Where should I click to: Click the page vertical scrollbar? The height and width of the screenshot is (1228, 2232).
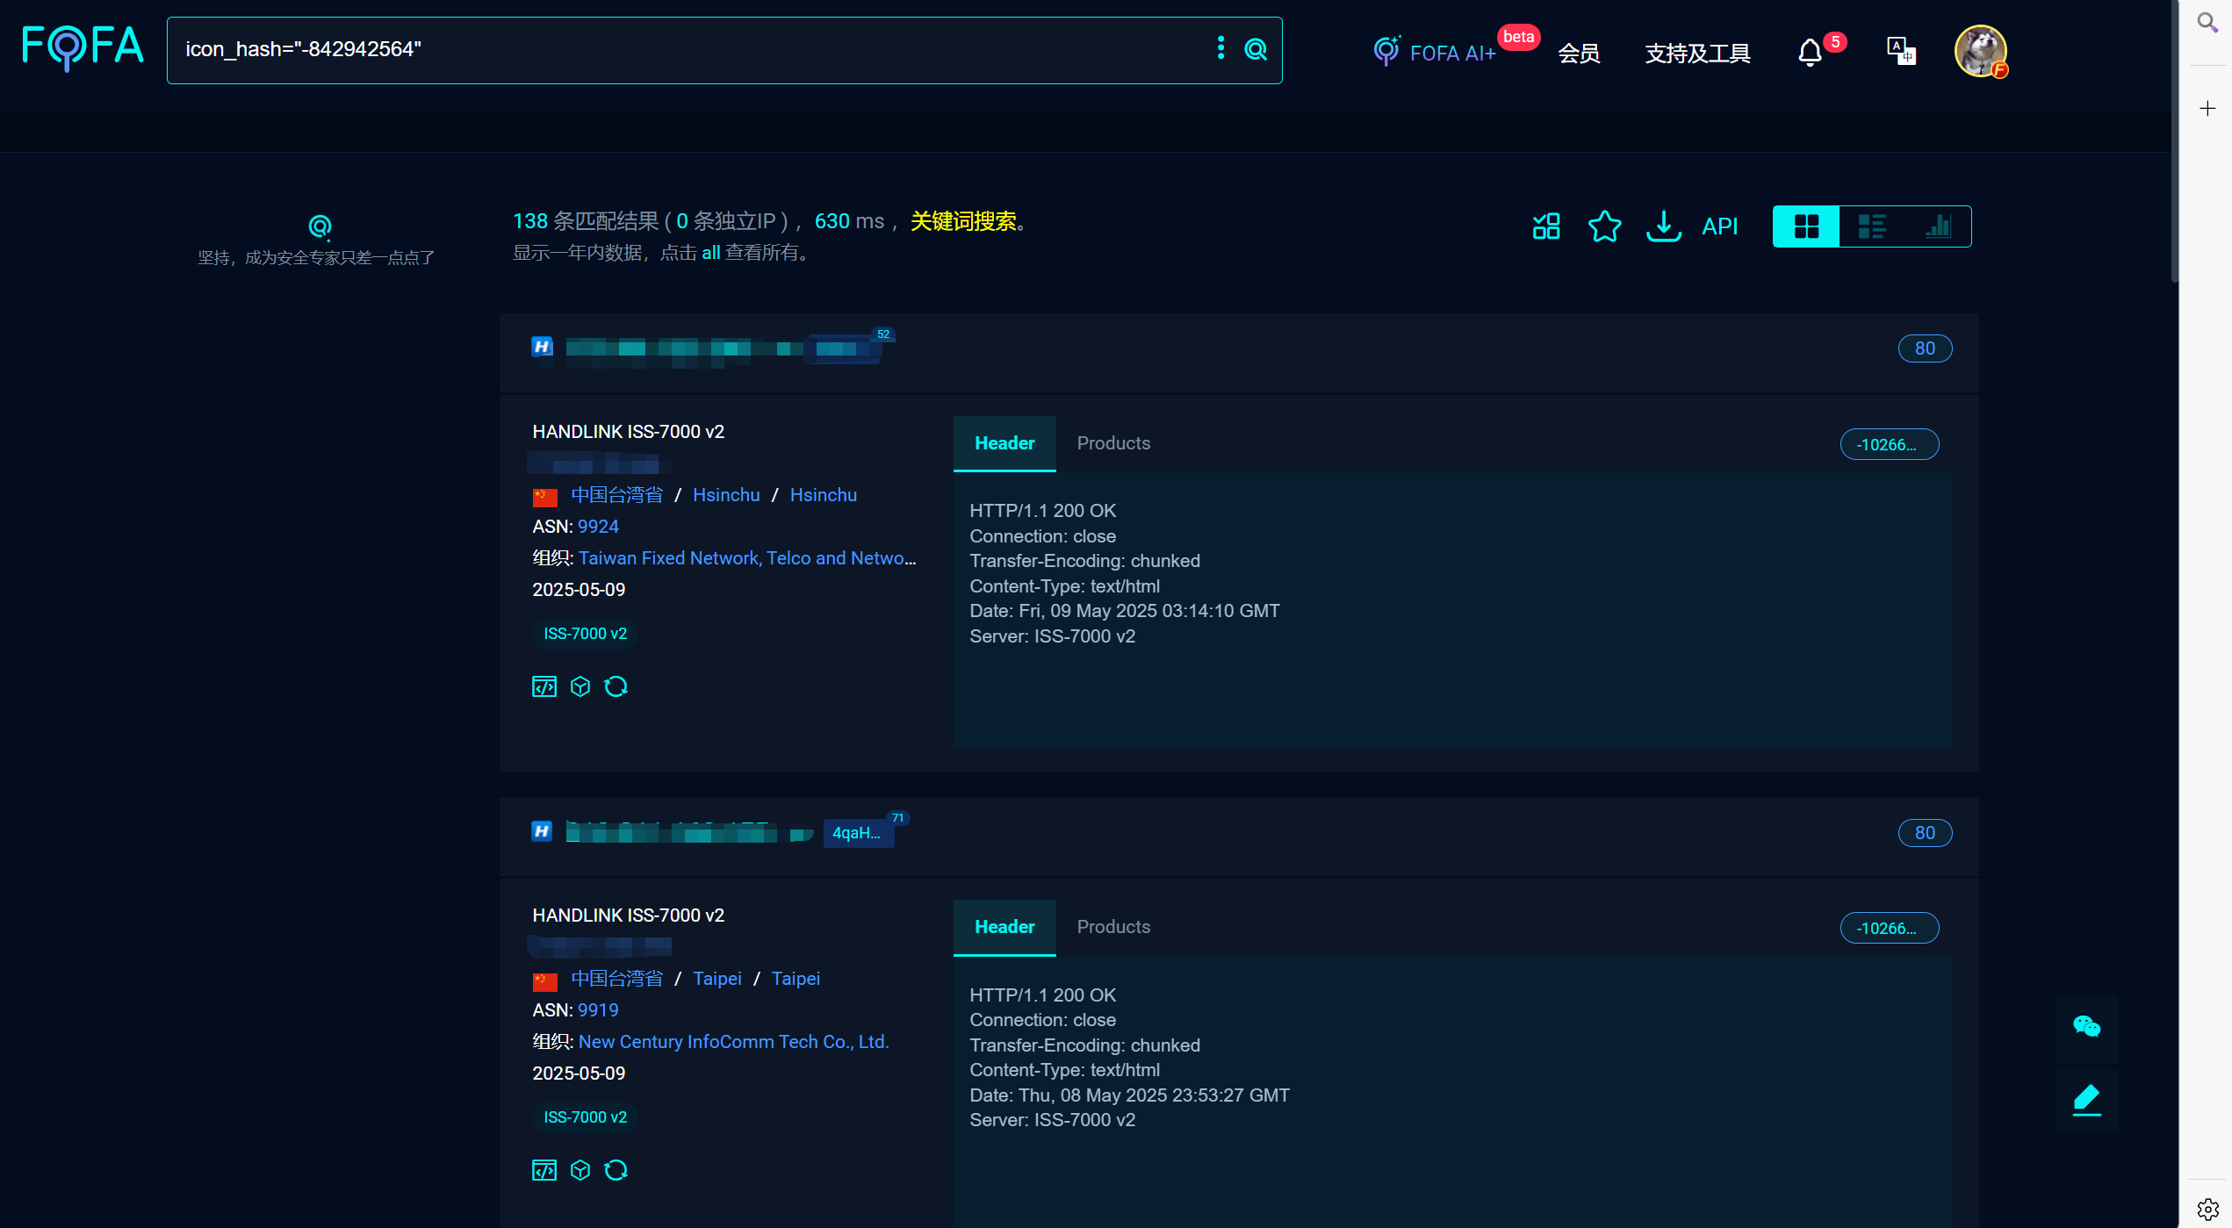point(2174,140)
